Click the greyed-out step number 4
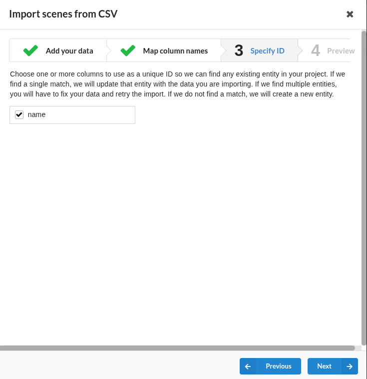This screenshot has width=367, height=379. pyautogui.click(x=316, y=50)
